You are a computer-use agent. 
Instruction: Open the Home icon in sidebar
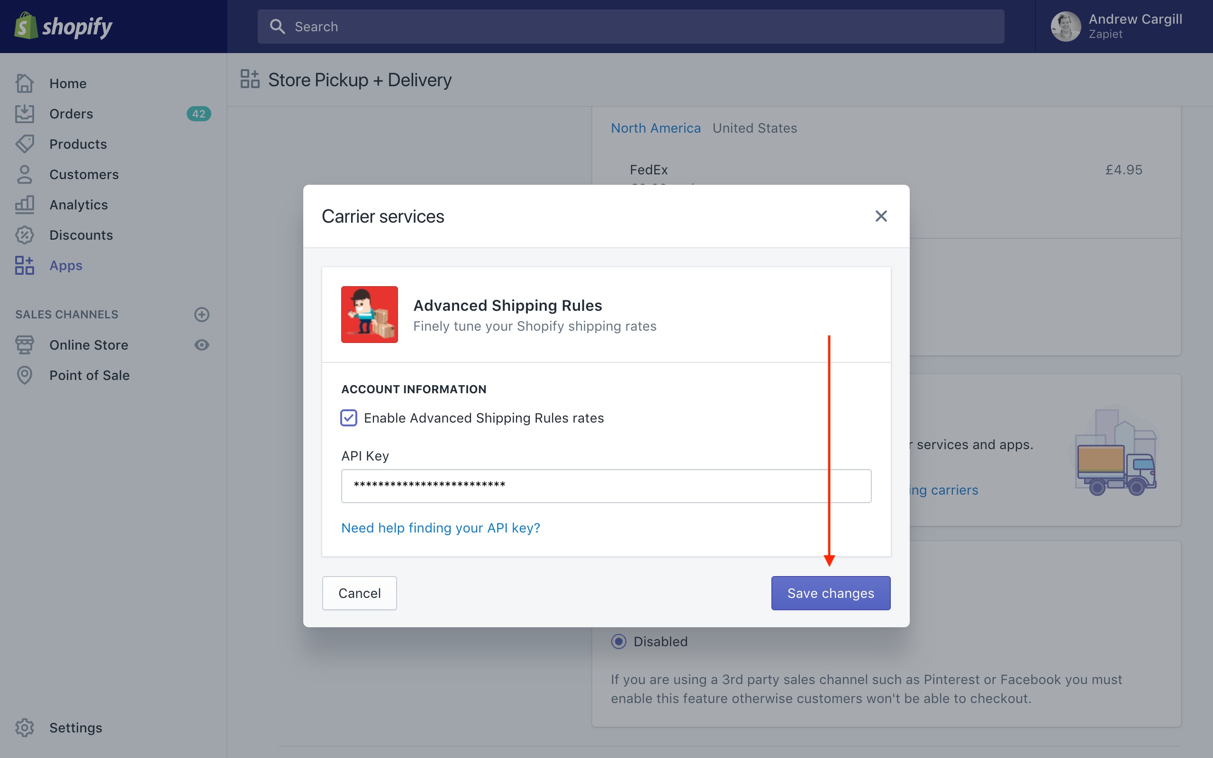pyautogui.click(x=24, y=83)
